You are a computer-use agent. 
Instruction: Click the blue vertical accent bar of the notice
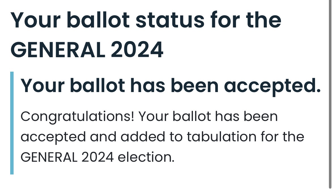click(x=12, y=123)
